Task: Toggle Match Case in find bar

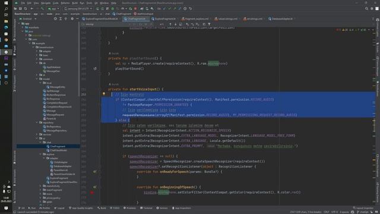Action: point(141,24)
